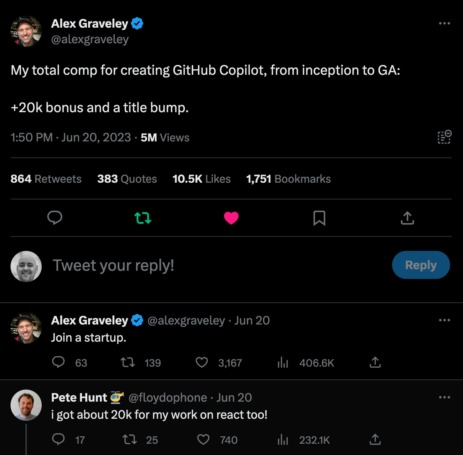The width and height of the screenshot is (463, 455).
Task: Open share menu on the main tweet
Action: click(x=407, y=218)
